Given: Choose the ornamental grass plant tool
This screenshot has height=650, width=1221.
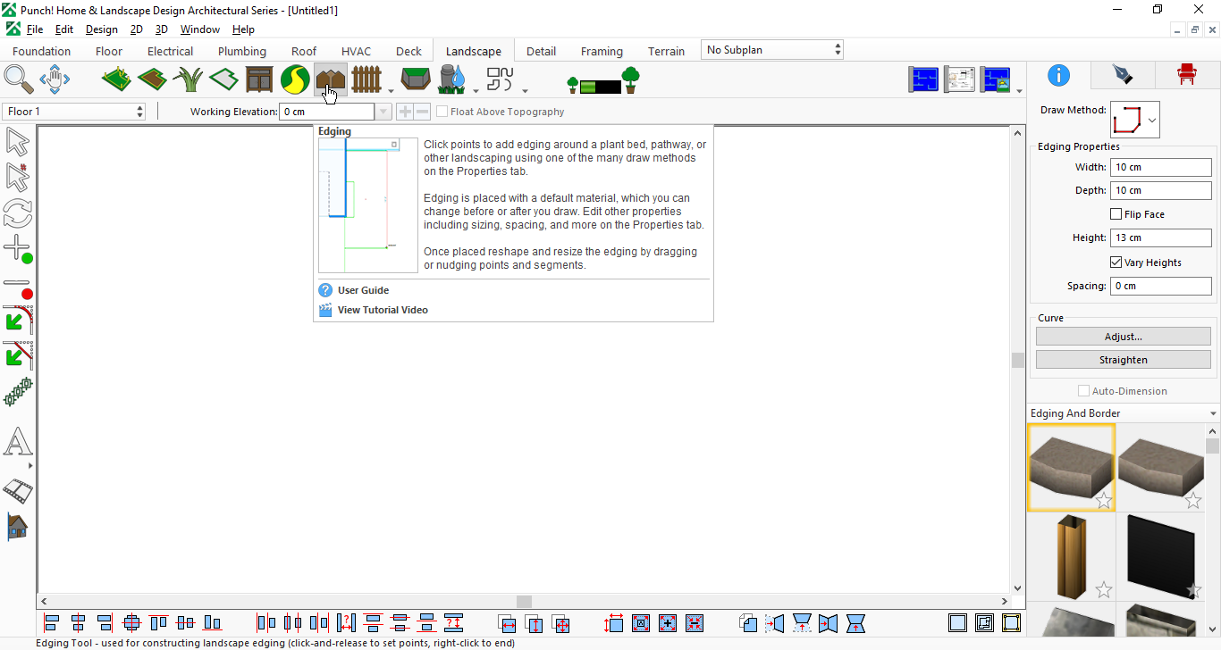Looking at the screenshot, I should coord(188,79).
